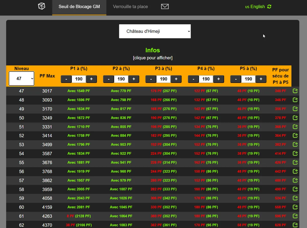The image size is (307, 228).
Task: Click the P1 percentage input field
Action: point(79,79)
